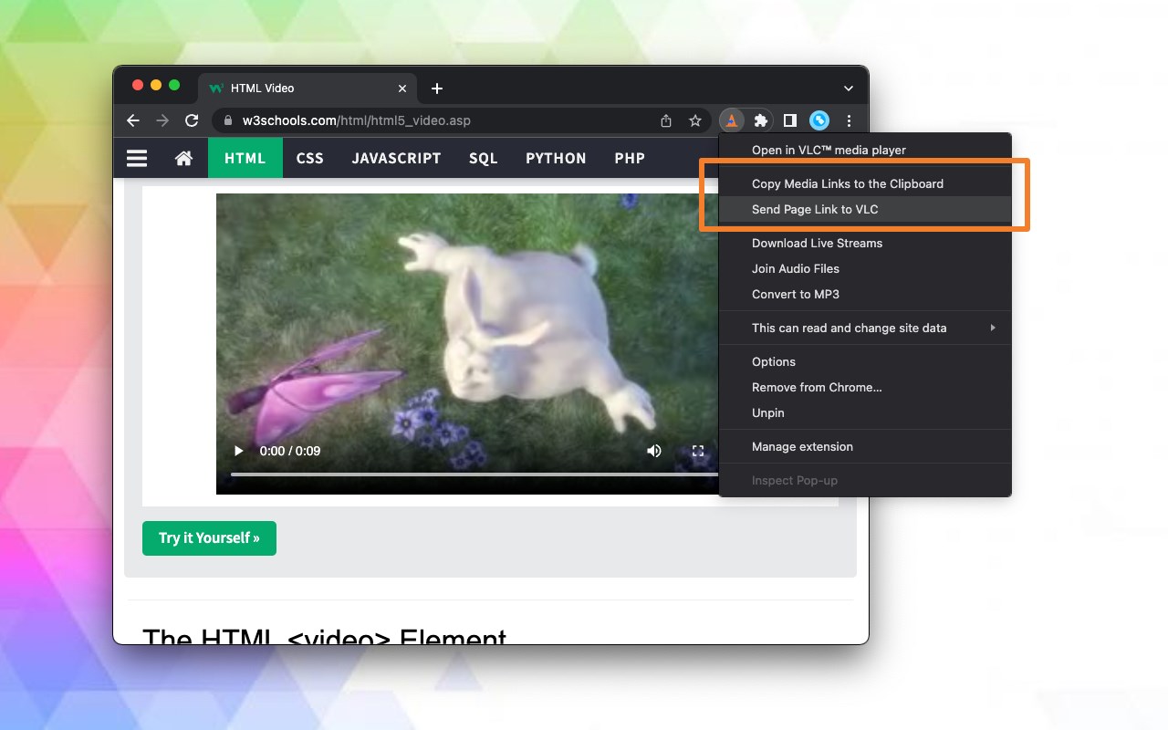Seek on the video progress bar
This screenshot has height=730, width=1168.
tap(474, 474)
